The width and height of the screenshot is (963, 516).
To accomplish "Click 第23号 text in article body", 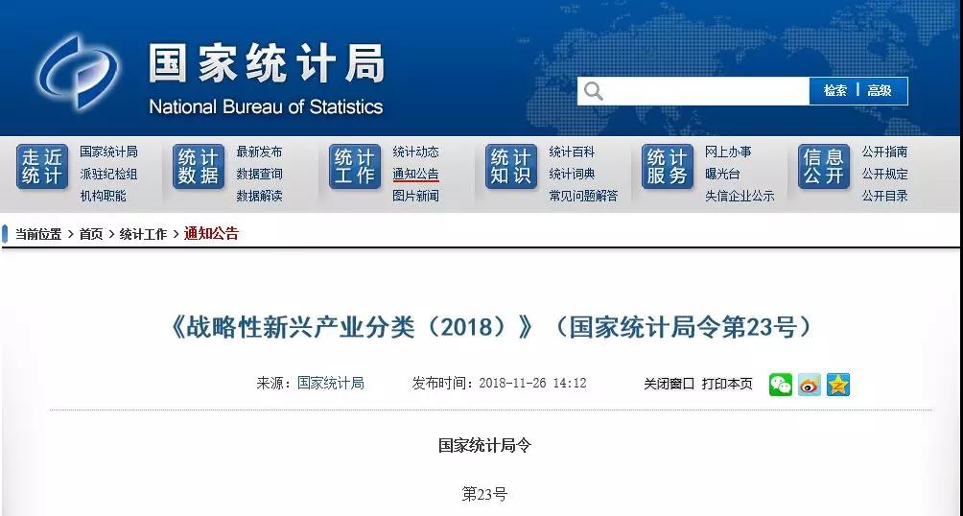I will [484, 494].
